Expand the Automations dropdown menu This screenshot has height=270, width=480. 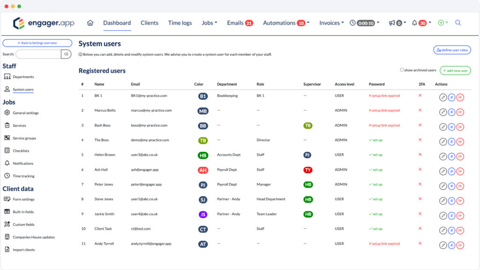point(286,23)
